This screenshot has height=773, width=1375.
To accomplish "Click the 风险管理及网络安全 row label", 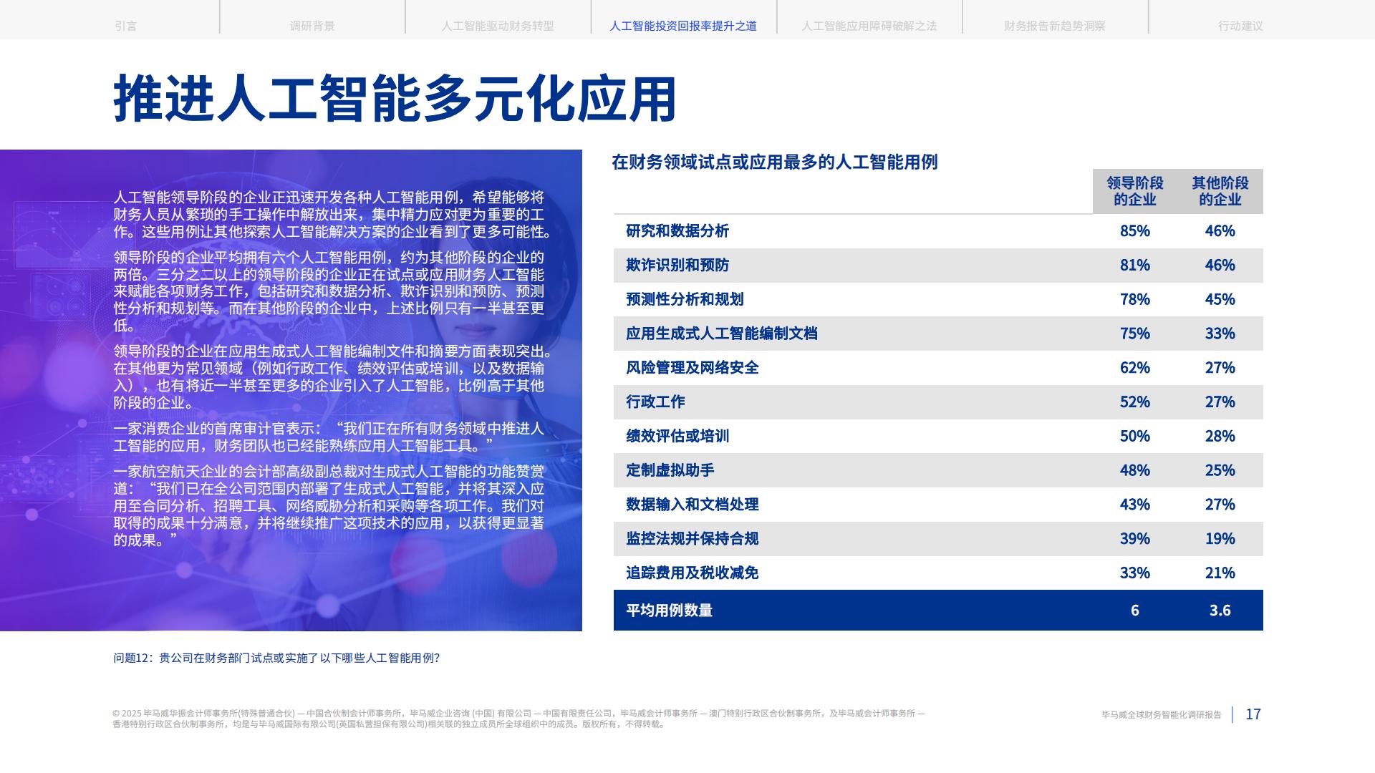I will tap(692, 368).
